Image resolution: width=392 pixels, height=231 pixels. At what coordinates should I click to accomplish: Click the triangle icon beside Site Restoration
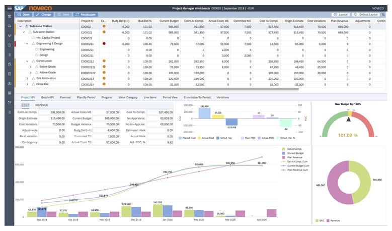click(x=33, y=78)
